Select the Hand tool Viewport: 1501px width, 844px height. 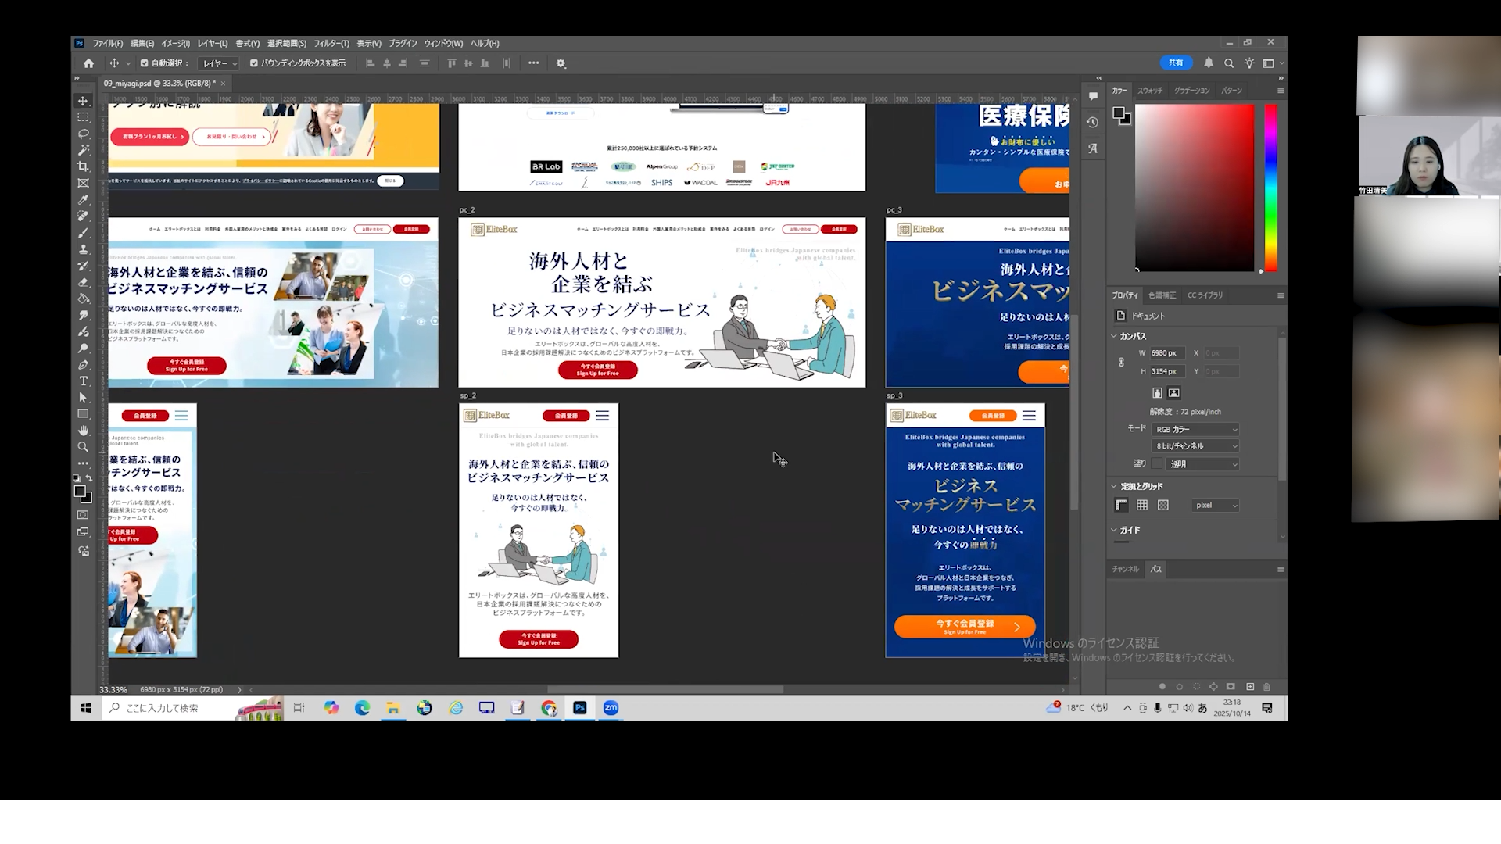click(x=83, y=431)
